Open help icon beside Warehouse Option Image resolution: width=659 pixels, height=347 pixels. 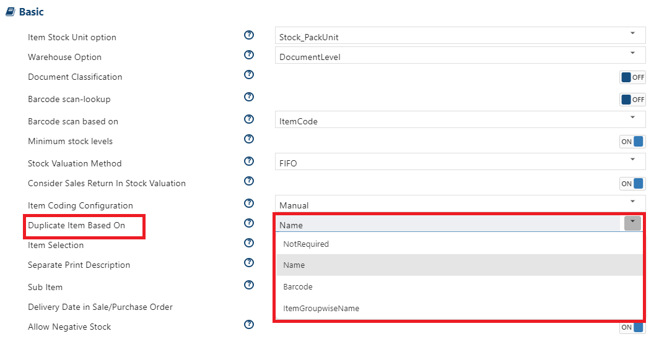[x=249, y=54]
